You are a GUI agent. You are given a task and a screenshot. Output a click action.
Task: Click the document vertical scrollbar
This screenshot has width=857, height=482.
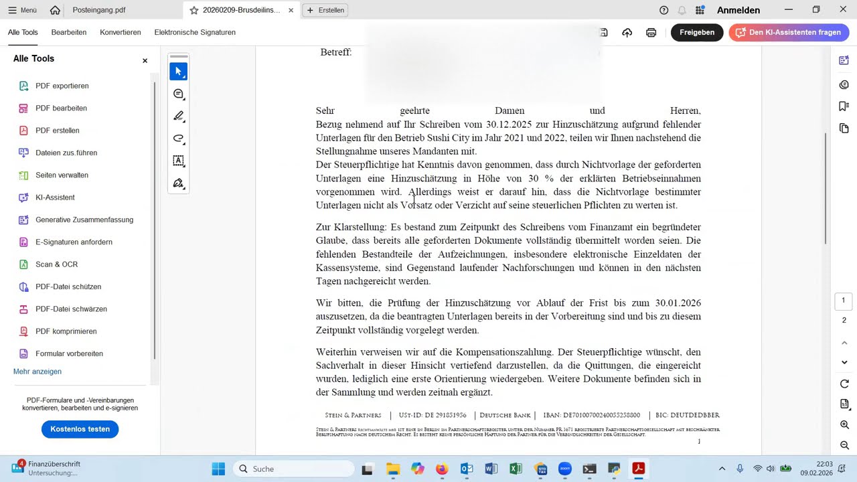click(x=826, y=189)
